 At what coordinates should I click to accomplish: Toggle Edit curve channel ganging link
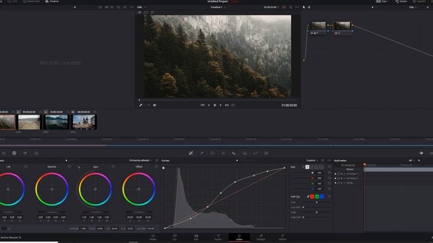coord(303,167)
